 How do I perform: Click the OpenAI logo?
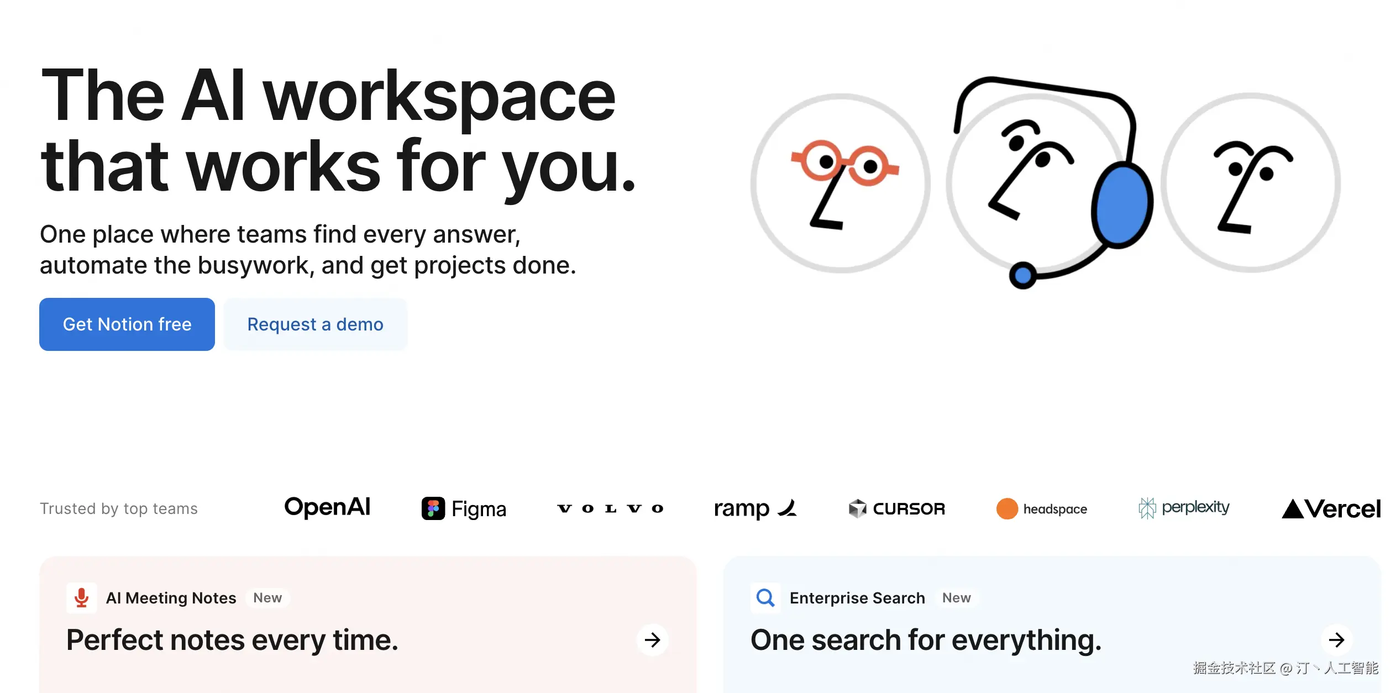[x=327, y=507]
